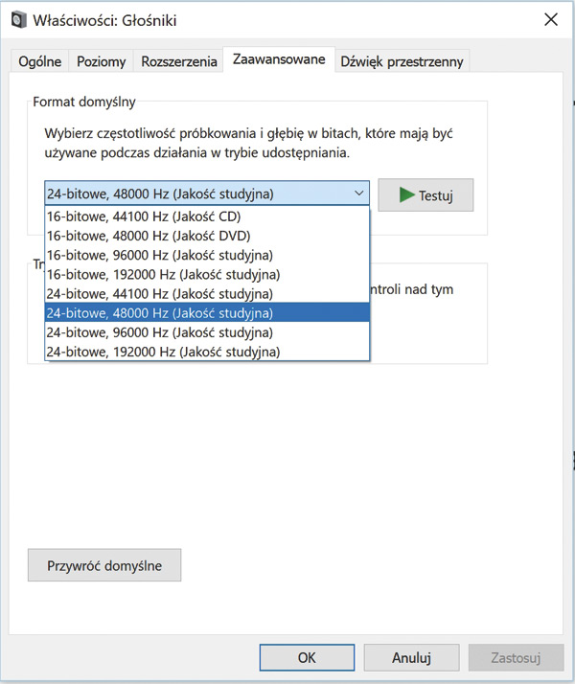
Task: Switch to the Ogólne tab
Action: coord(39,61)
